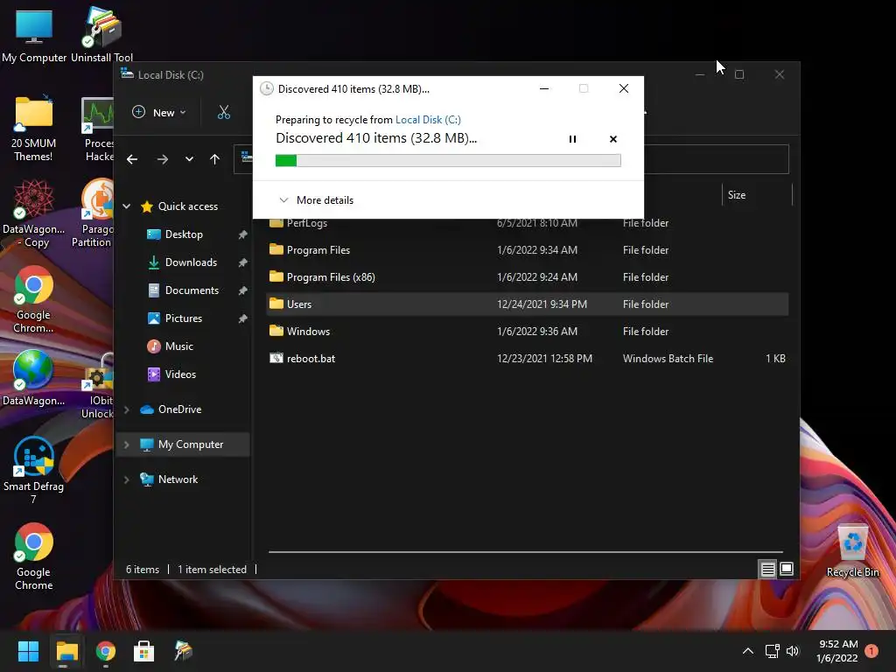Select the Program Files (x86) folder
The image size is (896, 672).
coord(331,277)
